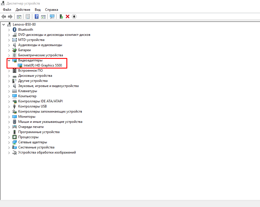Screen dimensions: 260x207
Task: Expand the Системные устройства category
Action: tap(9, 148)
